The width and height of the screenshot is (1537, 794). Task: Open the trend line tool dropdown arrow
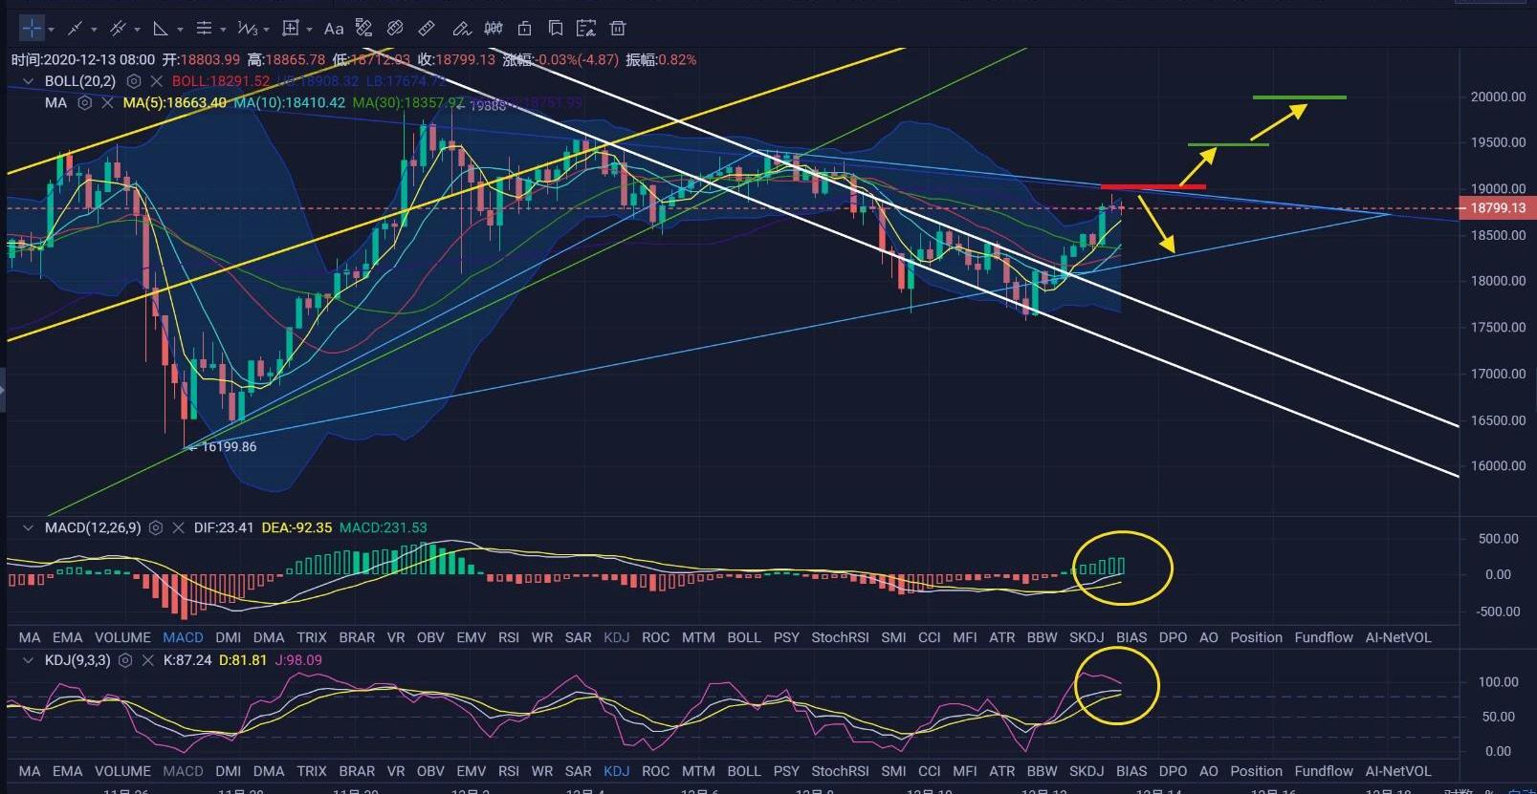click(x=94, y=30)
